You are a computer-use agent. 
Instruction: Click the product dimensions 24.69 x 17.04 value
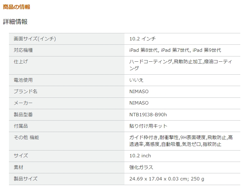pos(167,179)
